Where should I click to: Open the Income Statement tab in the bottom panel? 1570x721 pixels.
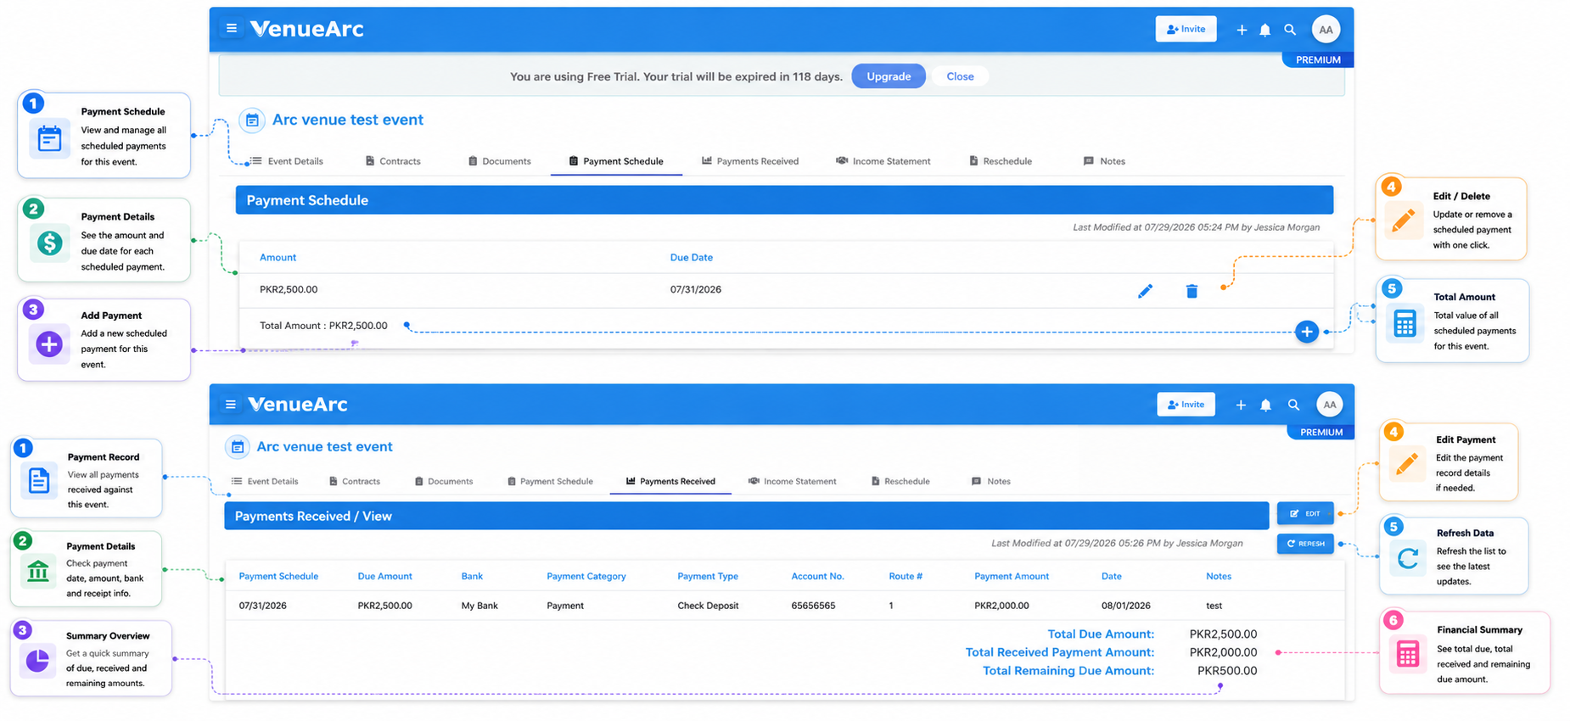click(x=792, y=481)
